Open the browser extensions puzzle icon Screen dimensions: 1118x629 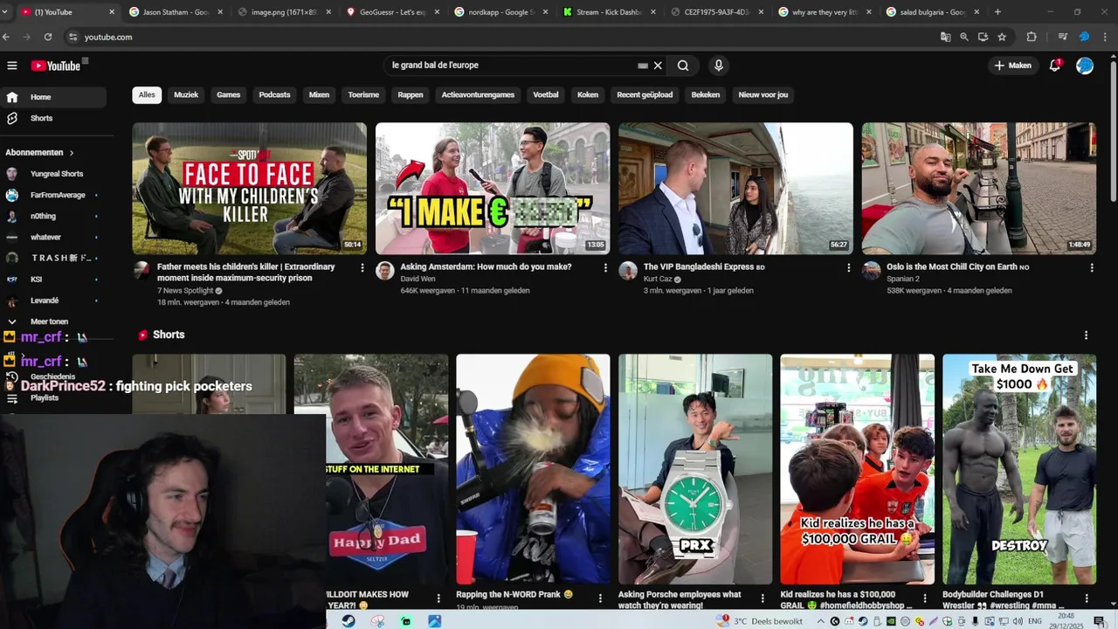pos(1032,37)
